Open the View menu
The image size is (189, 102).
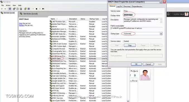(x=14, y=5)
